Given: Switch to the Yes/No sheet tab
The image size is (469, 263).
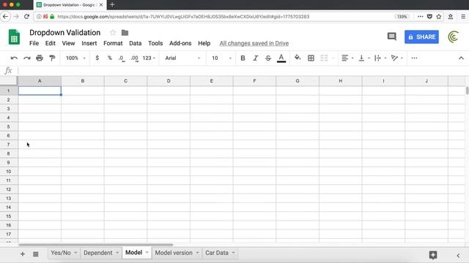Looking at the screenshot, I should click(61, 253).
